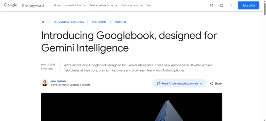Image resolution: width=266 pixels, height=121 pixels.
Task: Open ANDROID breadcrumb link
Action: pyautogui.click(x=120, y=22)
